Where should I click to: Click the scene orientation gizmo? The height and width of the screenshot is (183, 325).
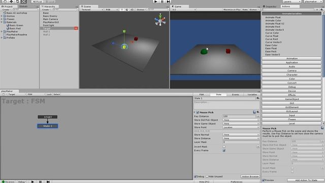tap(160, 20)
